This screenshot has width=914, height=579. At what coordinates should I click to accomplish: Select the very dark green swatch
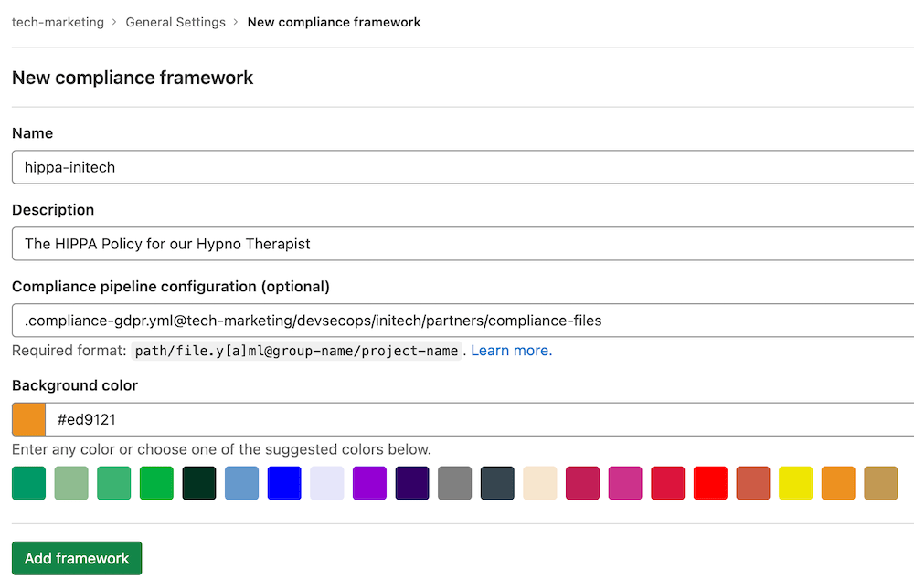[x=198, y=483]
